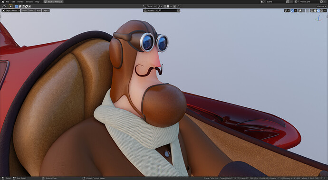Click the Back to Previous button
Image resolution: width=328 pixels, height=180 pixels.
click(x=53, y=2)
